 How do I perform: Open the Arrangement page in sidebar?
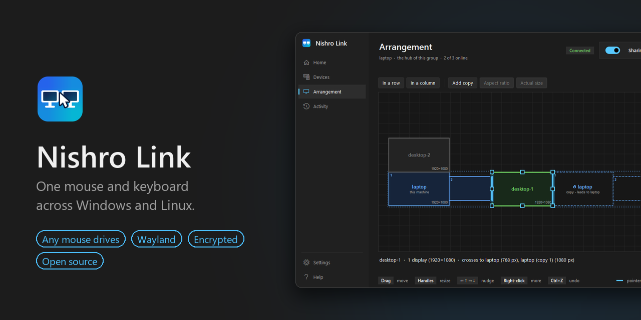pyautogui.click(x=332, y=91)
